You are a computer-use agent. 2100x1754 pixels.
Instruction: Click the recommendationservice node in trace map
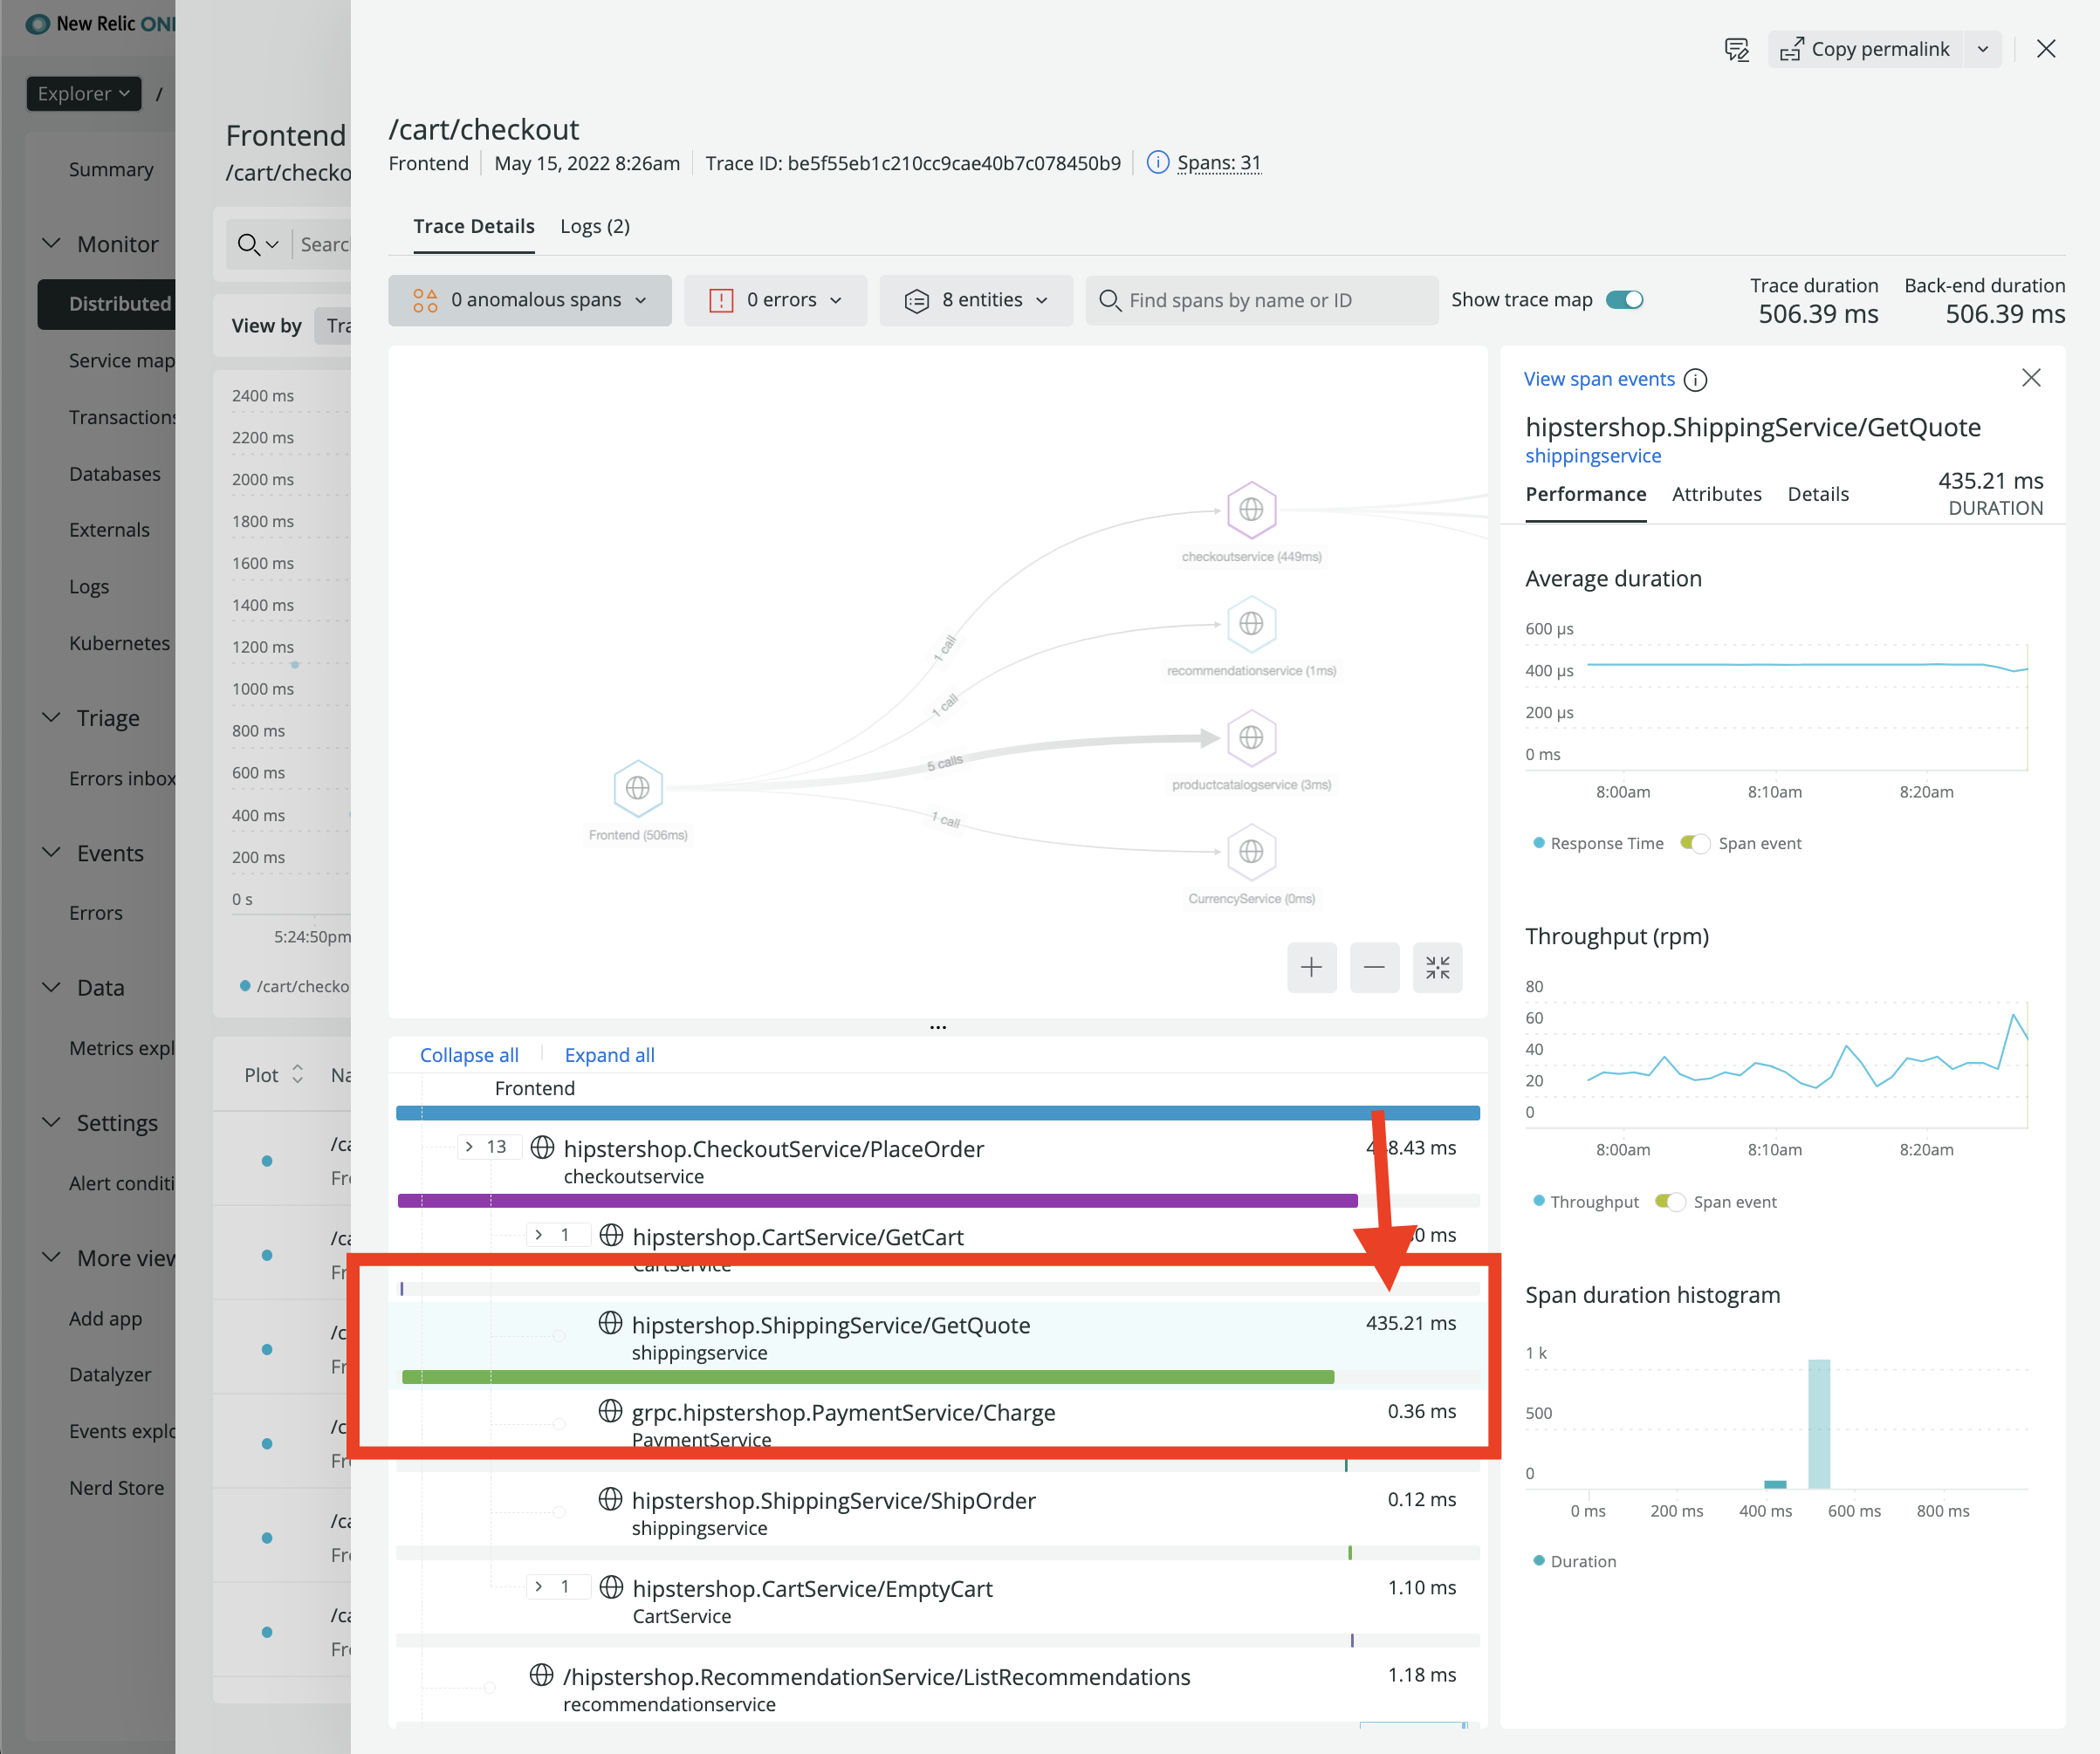pyautogui.click(x=1251, y=623)
